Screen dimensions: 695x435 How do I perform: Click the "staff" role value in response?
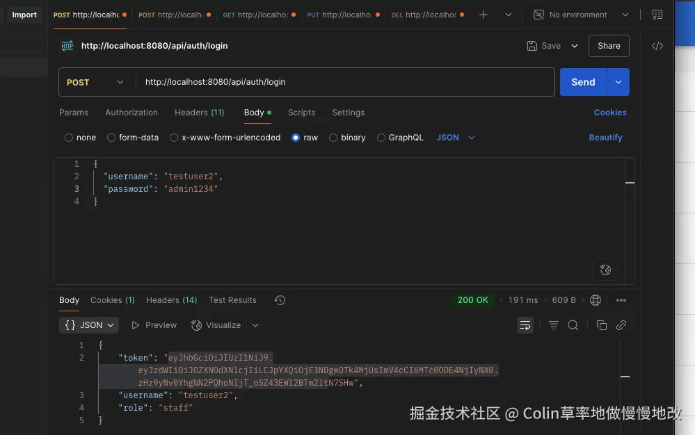(x=175, y=408)
